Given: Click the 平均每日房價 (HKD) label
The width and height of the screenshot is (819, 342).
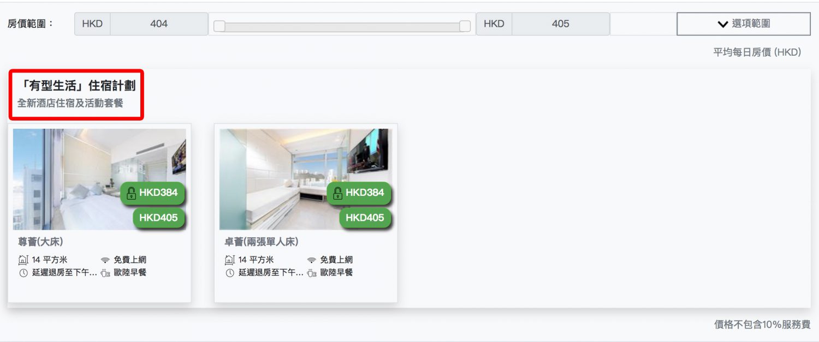Looking at the screenshot, I should pos(757,52).
